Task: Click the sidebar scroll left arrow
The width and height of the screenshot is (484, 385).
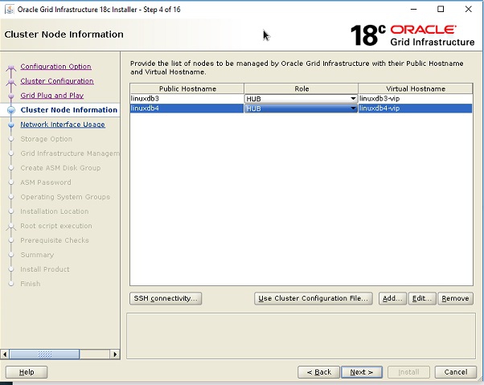Action: point(5,354)
